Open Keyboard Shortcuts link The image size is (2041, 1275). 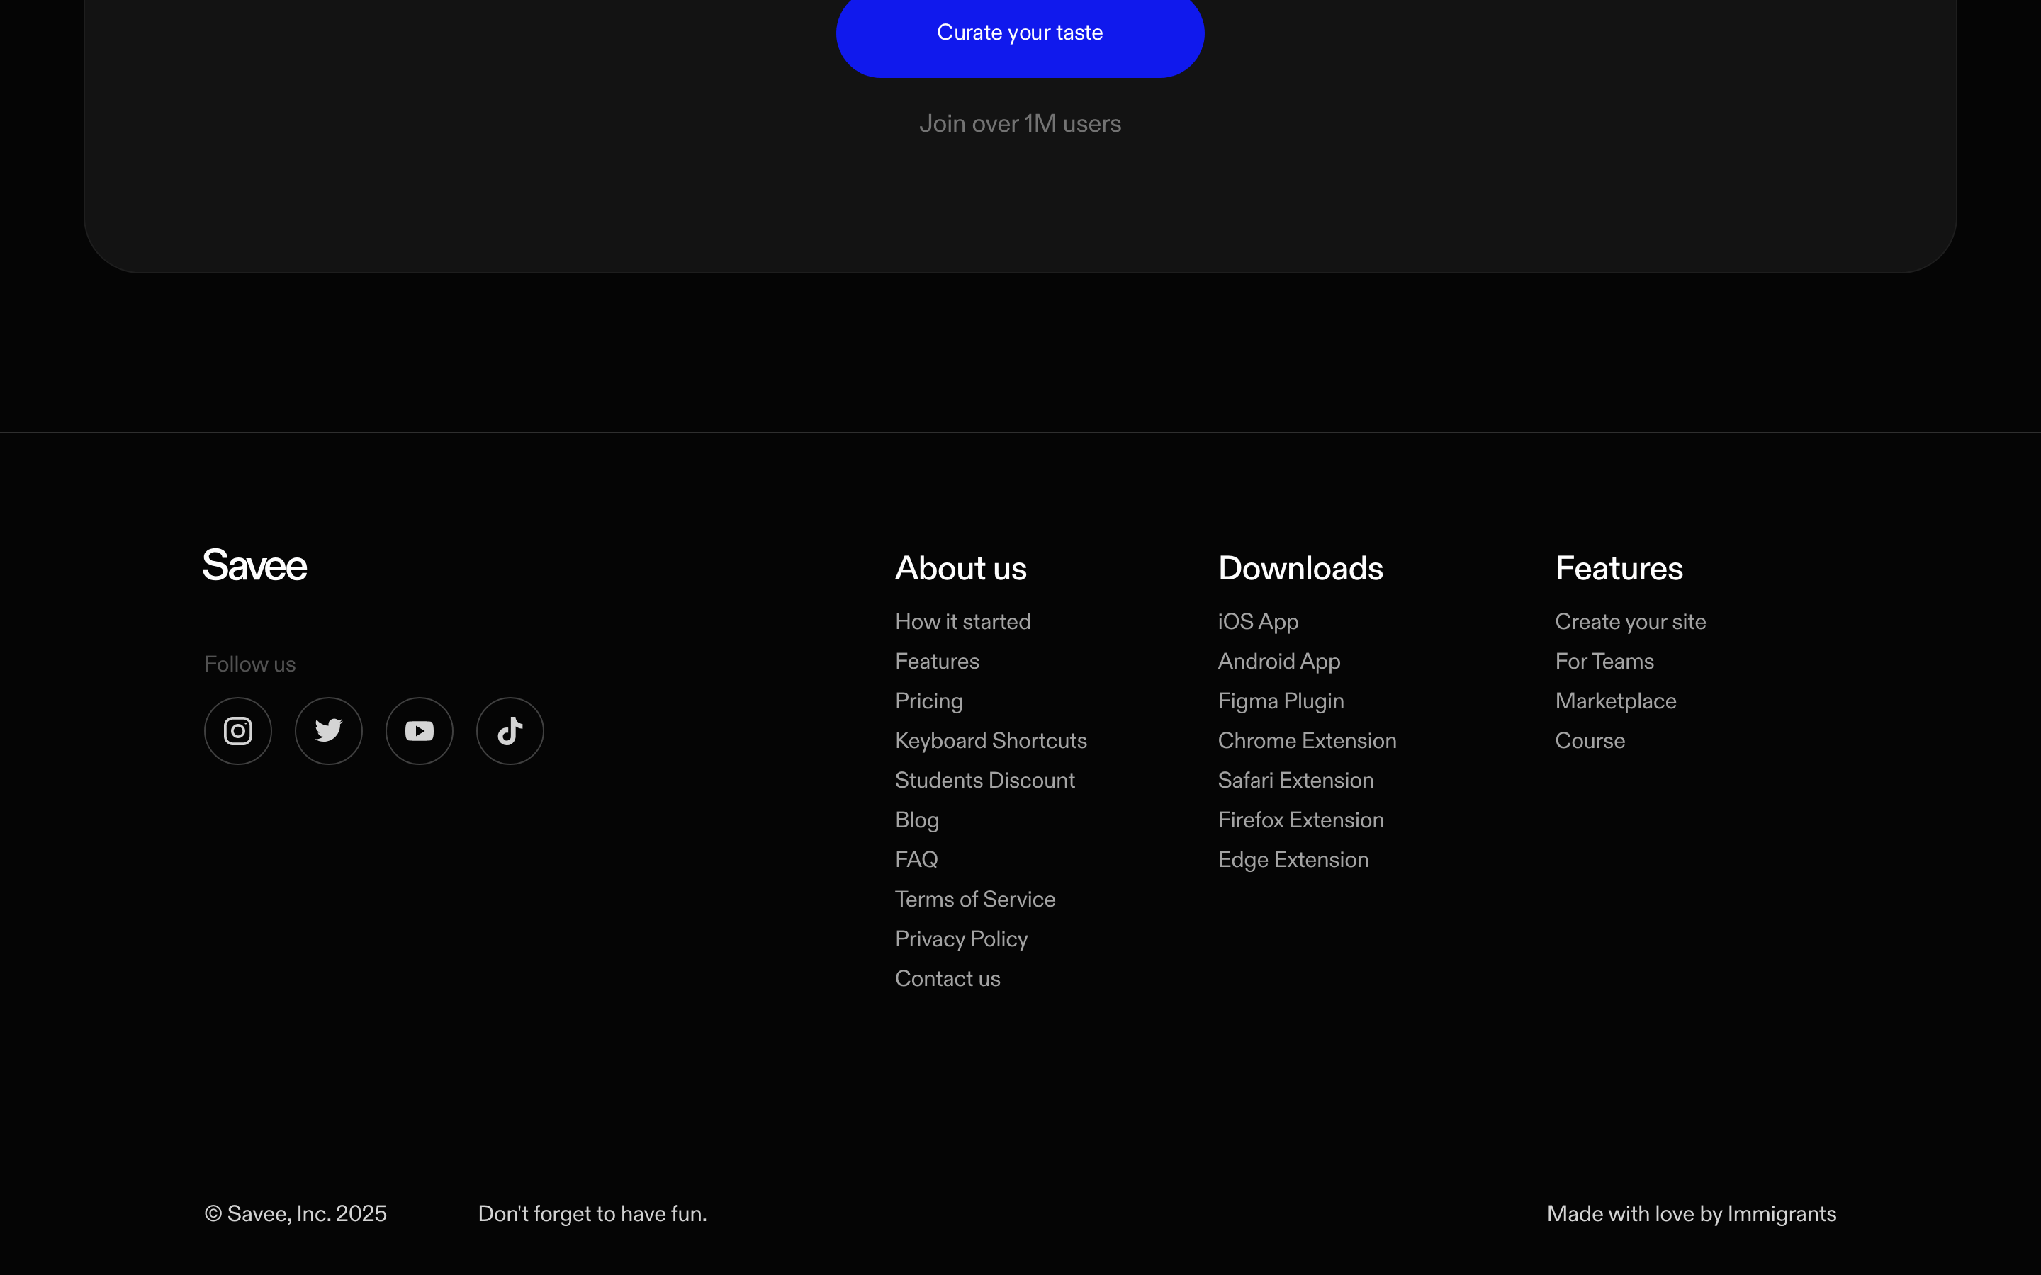coord(990,740)
